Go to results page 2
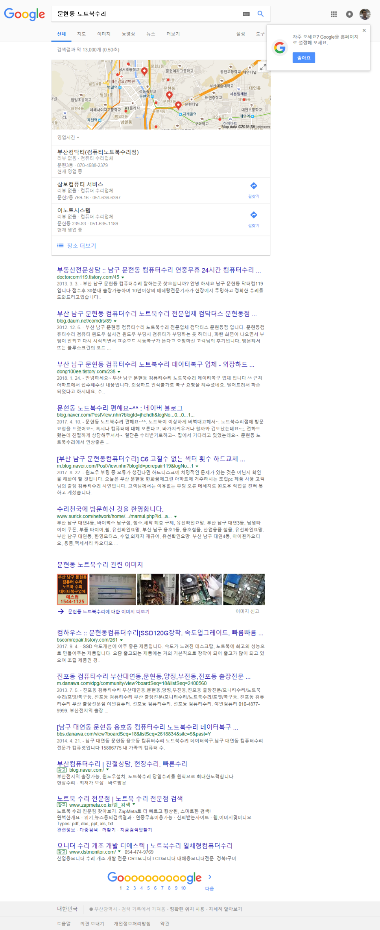Screen dimensions: 380x930 [x=127, y=888]
